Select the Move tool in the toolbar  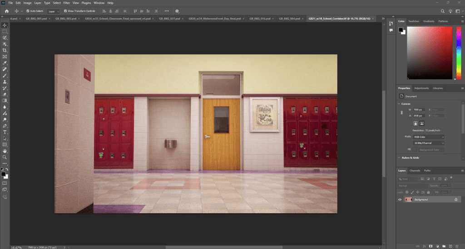[5, 25]
